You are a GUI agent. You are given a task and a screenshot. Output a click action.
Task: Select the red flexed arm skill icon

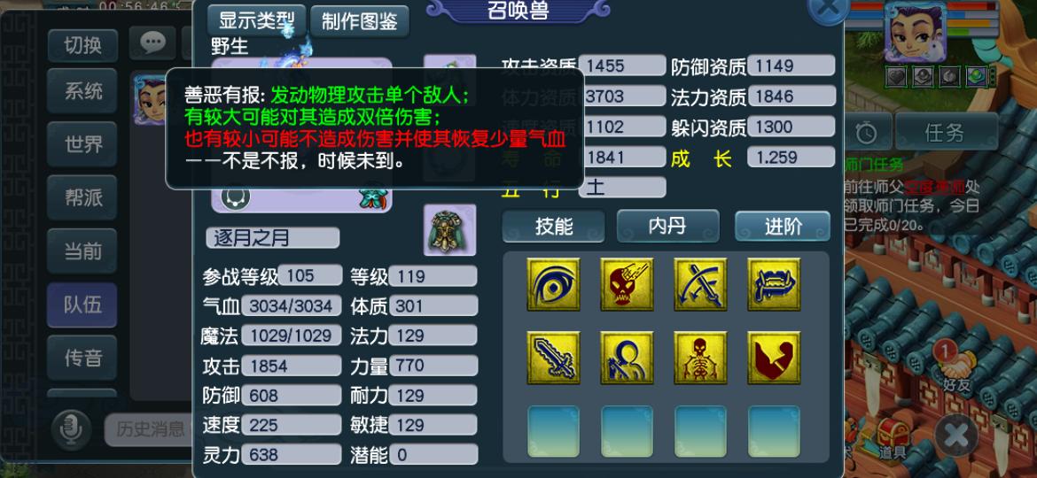tap(774, 358)
